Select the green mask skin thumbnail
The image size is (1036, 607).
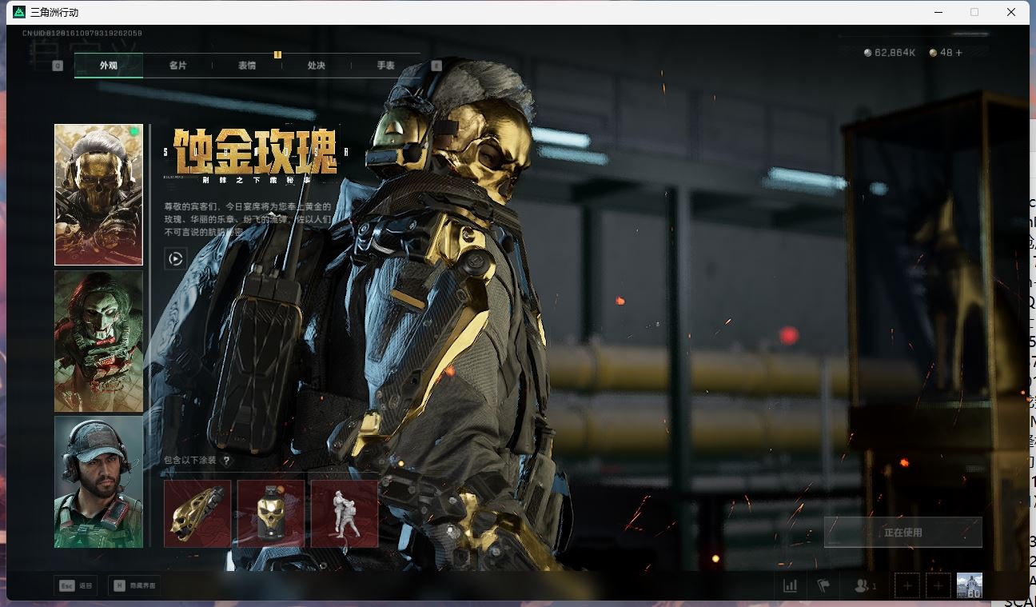pos(98,341)
